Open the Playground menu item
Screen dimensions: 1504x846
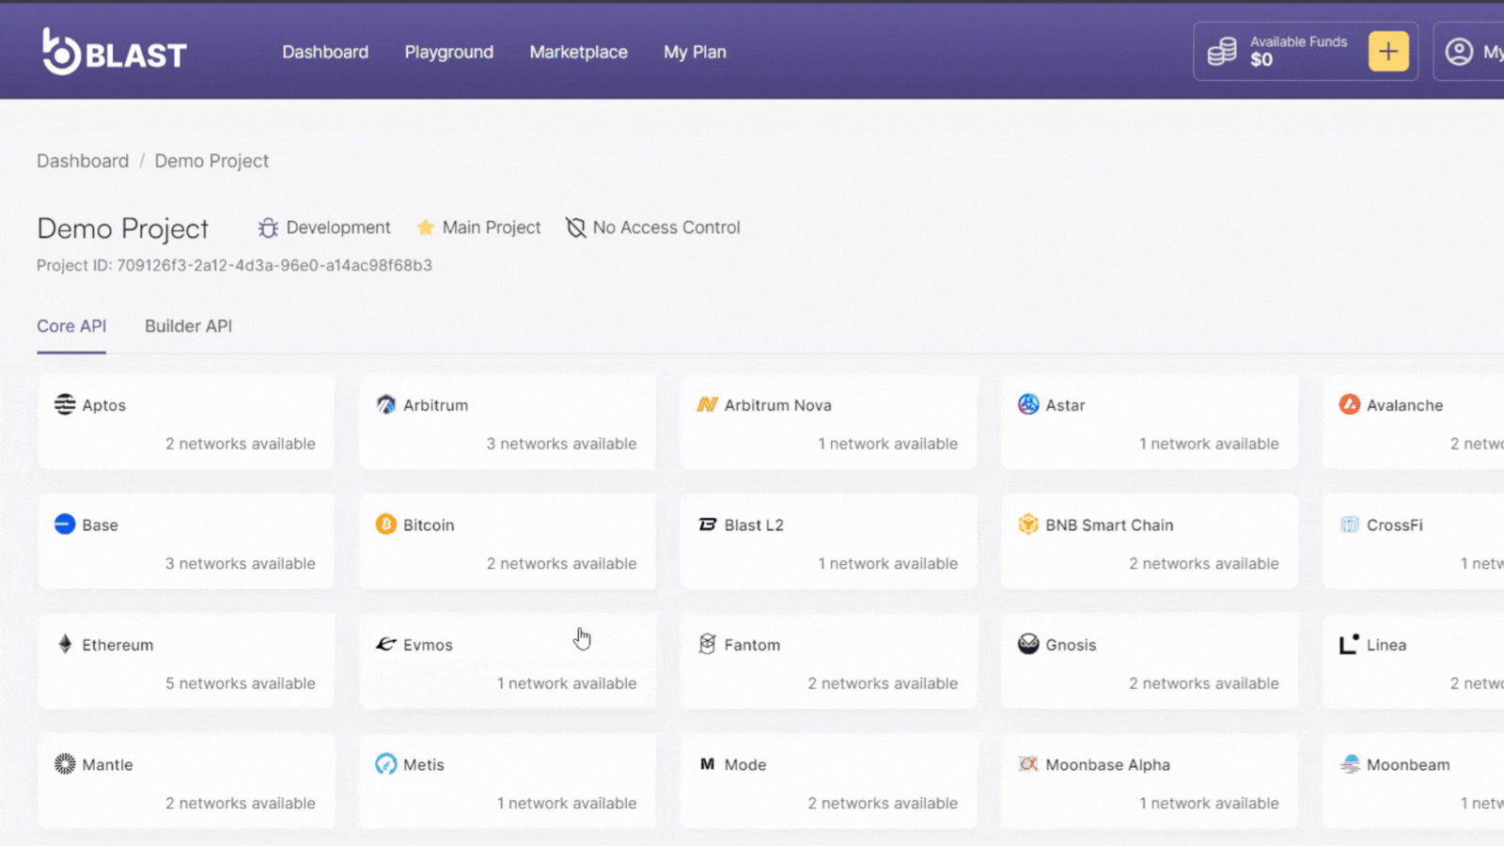pos(449,53)
